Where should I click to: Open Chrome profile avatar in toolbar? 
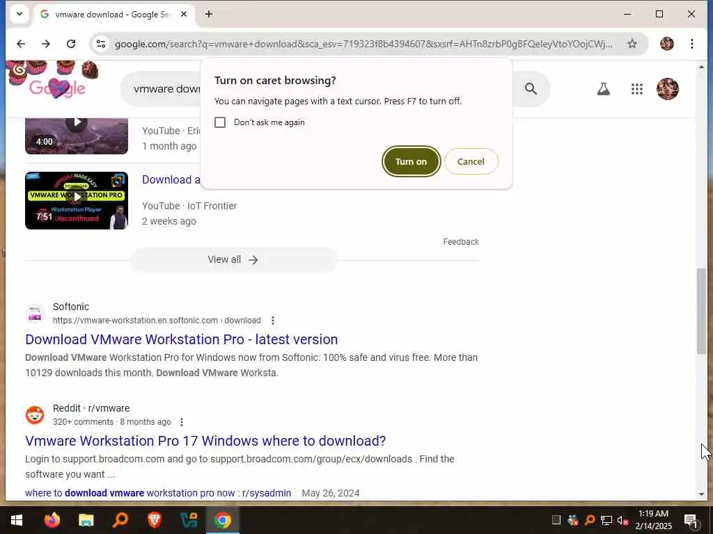666,44
